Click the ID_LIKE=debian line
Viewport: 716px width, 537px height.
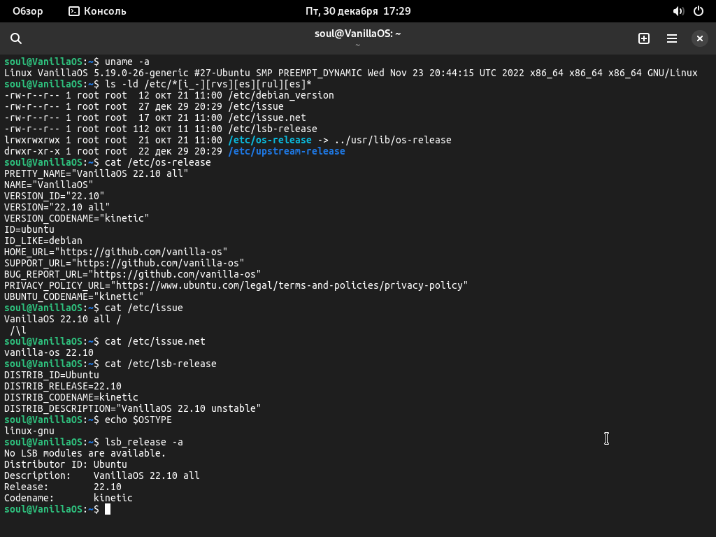pos(43,241)
